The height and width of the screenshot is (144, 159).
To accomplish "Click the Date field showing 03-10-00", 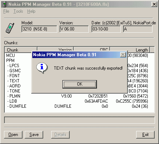I will click(106, 29).
